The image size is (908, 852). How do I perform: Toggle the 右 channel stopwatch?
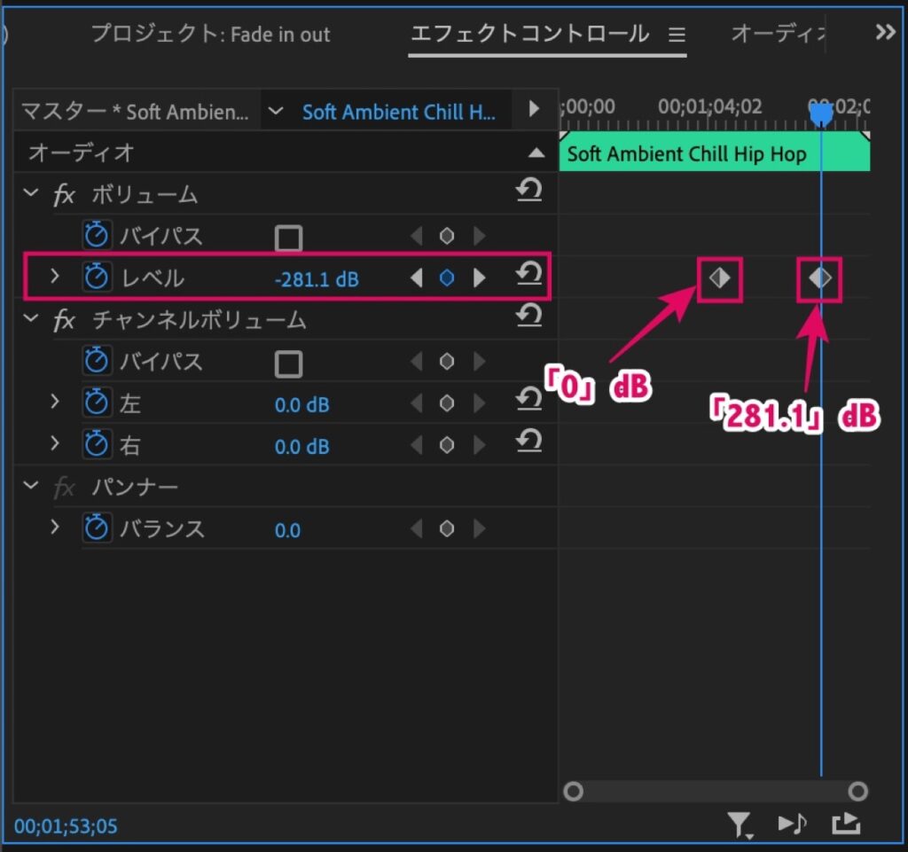(96, 444)
